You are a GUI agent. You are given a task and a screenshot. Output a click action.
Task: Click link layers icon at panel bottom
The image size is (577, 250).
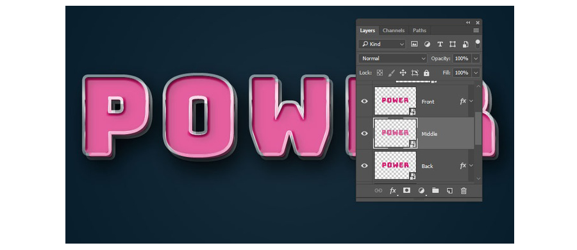pyautogui.click(x=378, y=190)
